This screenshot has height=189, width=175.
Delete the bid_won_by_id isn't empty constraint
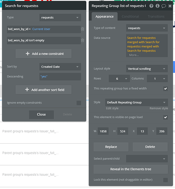click(x=83, y=40)
